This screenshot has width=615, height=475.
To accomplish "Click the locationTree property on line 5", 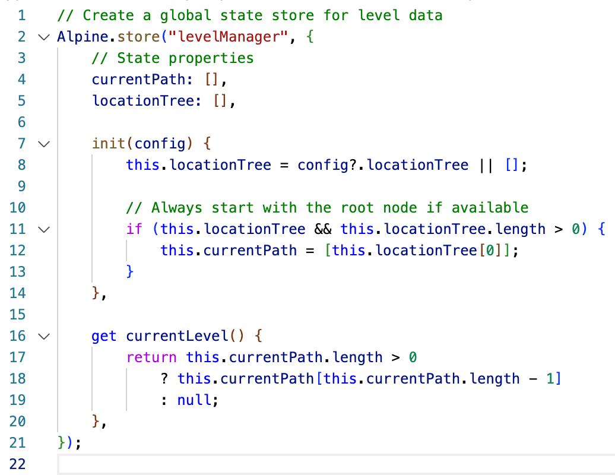I will click(142, 100).
